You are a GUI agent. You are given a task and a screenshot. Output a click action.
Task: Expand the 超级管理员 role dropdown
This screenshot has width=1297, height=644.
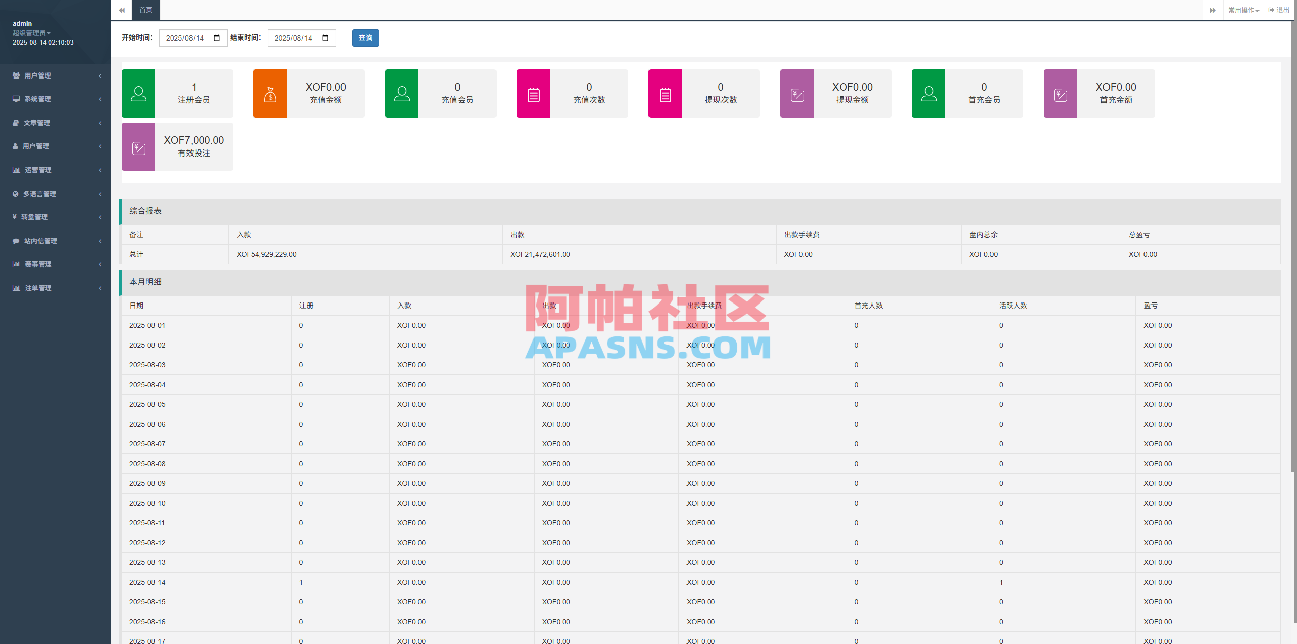[x=31, y=33]
